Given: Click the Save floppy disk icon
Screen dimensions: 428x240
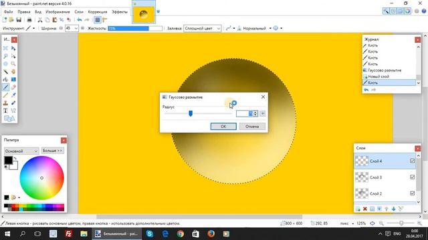Looking at the screenshot, I should pyautogui.click(x=19, y=20).
